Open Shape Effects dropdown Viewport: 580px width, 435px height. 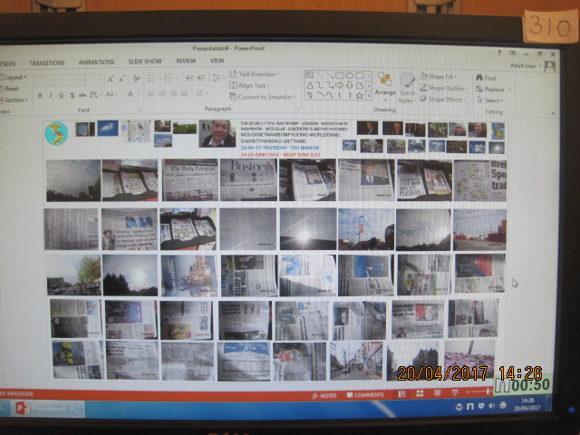443,99
